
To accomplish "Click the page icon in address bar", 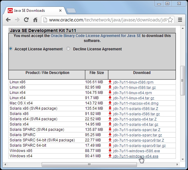I will tap(45, 20).
